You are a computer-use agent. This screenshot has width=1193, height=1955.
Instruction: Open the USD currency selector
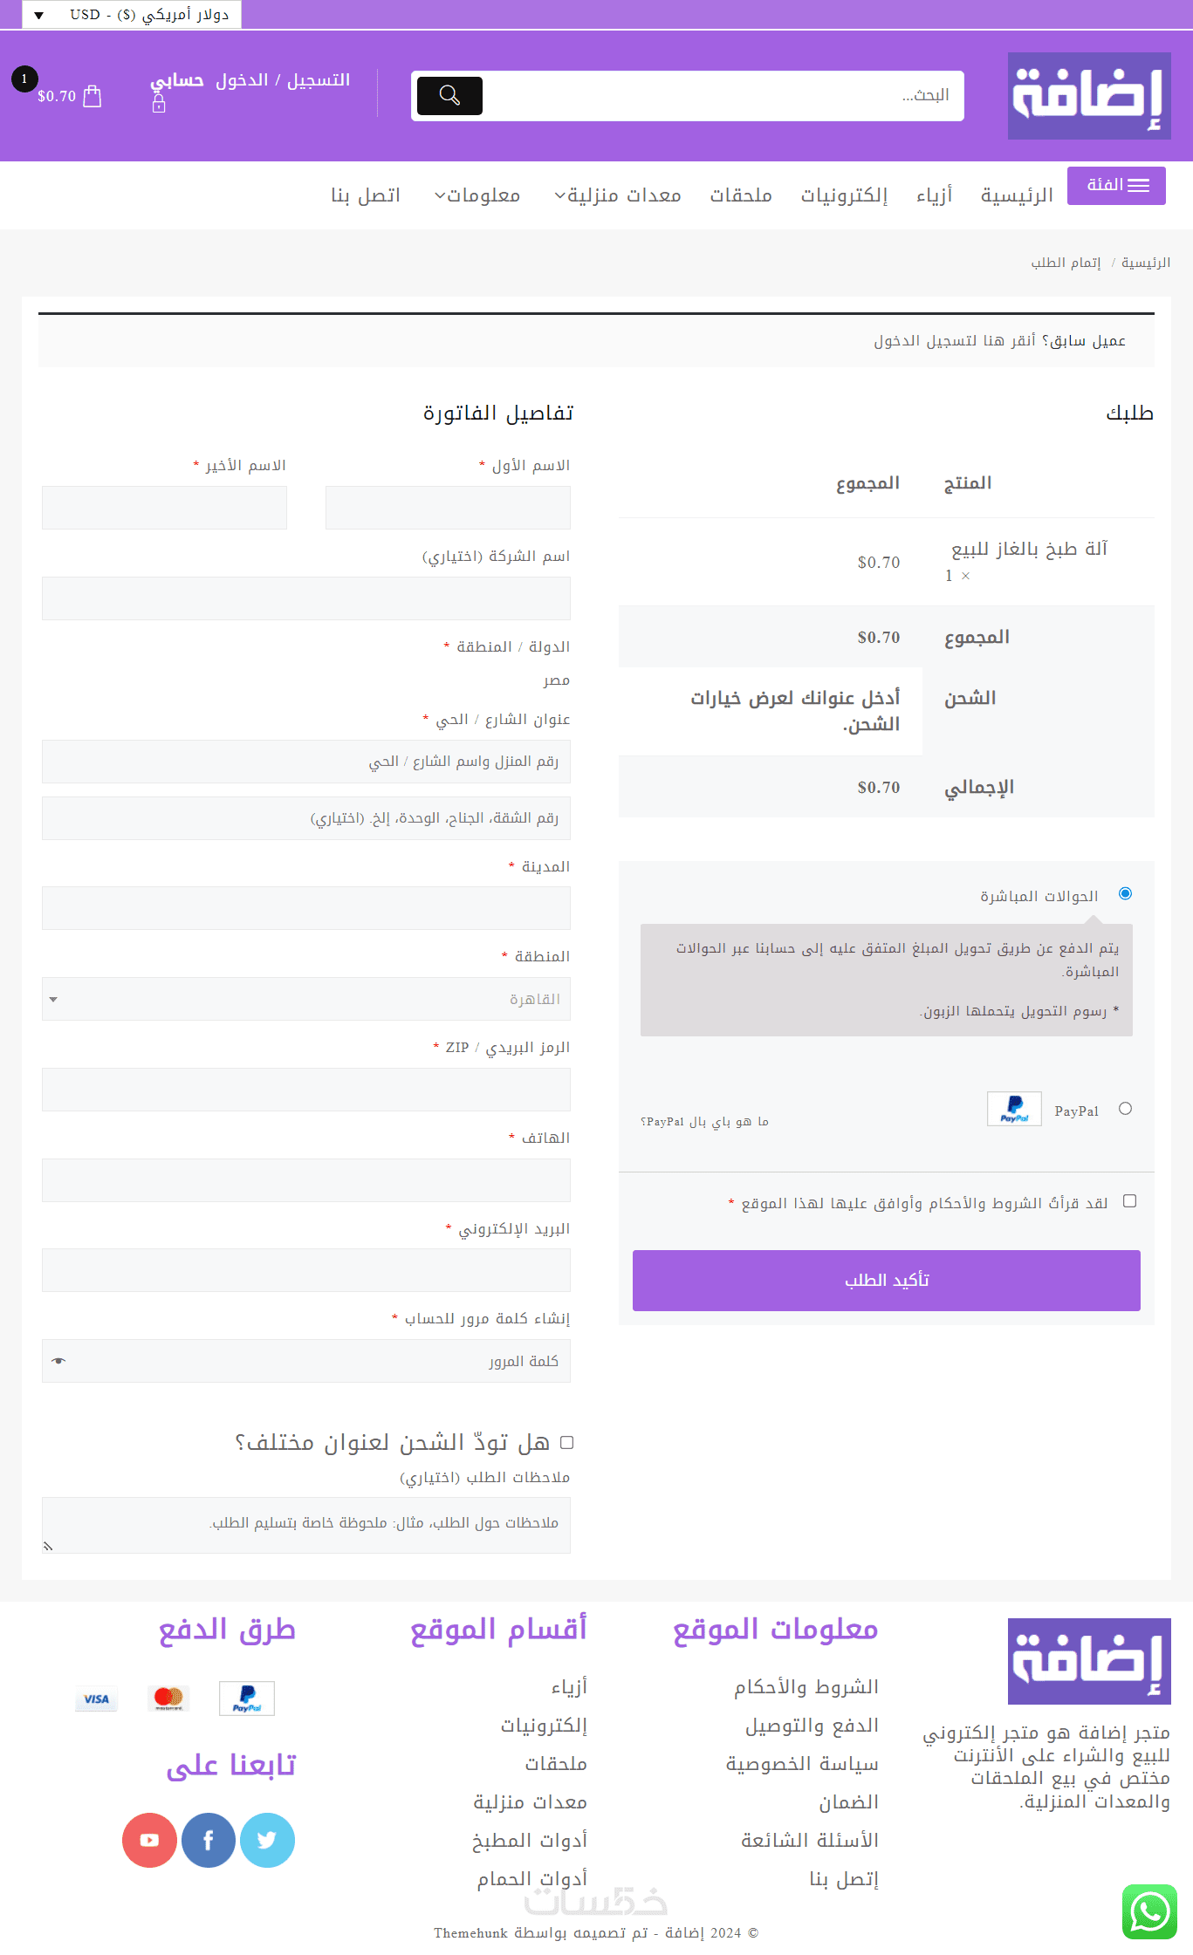point(132,15)
